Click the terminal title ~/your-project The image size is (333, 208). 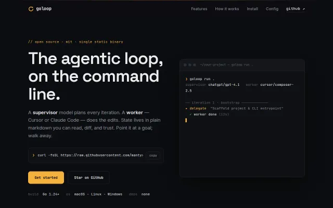coord(226,65)
